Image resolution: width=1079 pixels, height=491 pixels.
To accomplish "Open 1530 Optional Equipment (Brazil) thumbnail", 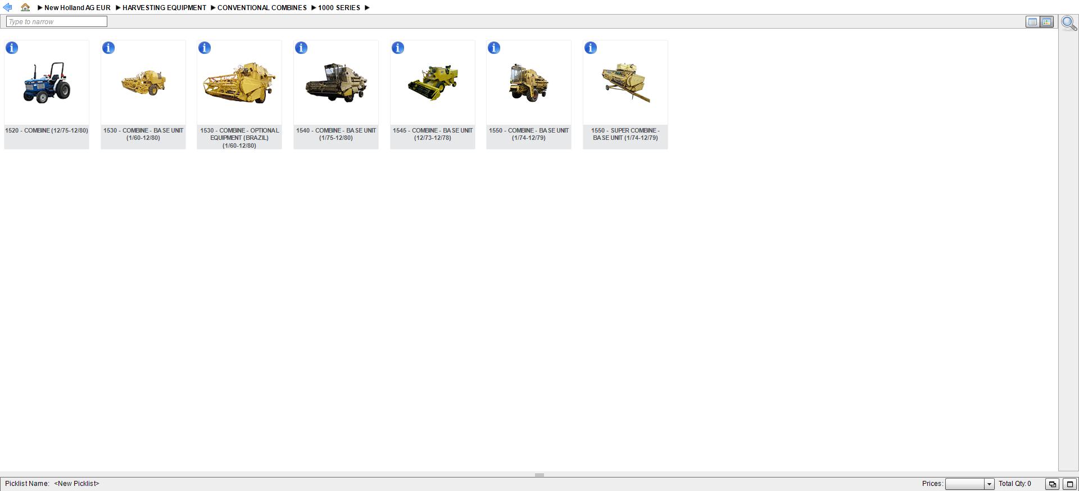I will pos(239,83).
